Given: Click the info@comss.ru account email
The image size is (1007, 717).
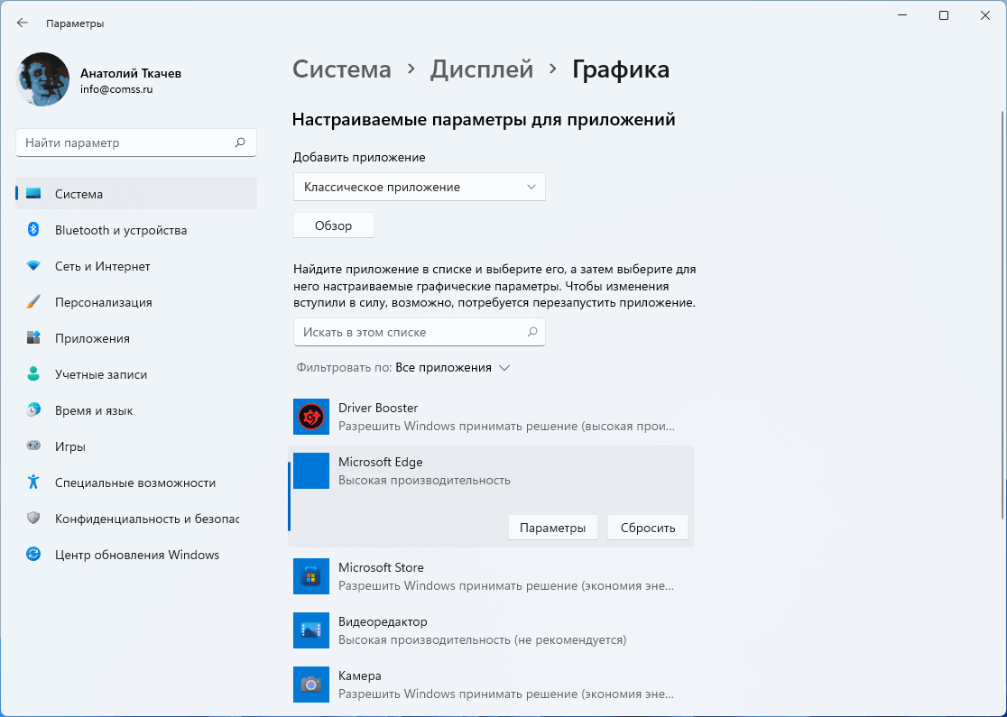Looking at the screenshot, I should click(x=116, y=89).
